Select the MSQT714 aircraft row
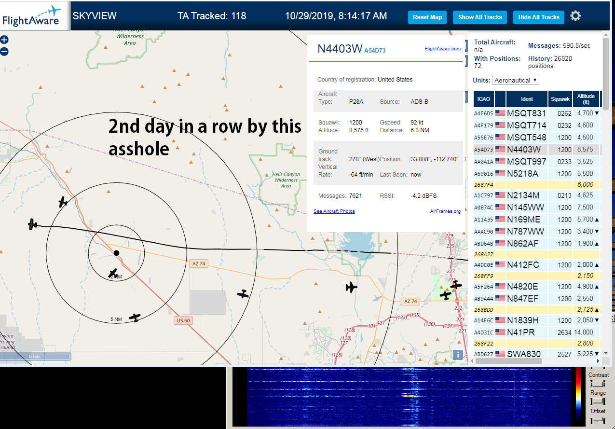This screenshot has height=429, width=615. (537, 125)
